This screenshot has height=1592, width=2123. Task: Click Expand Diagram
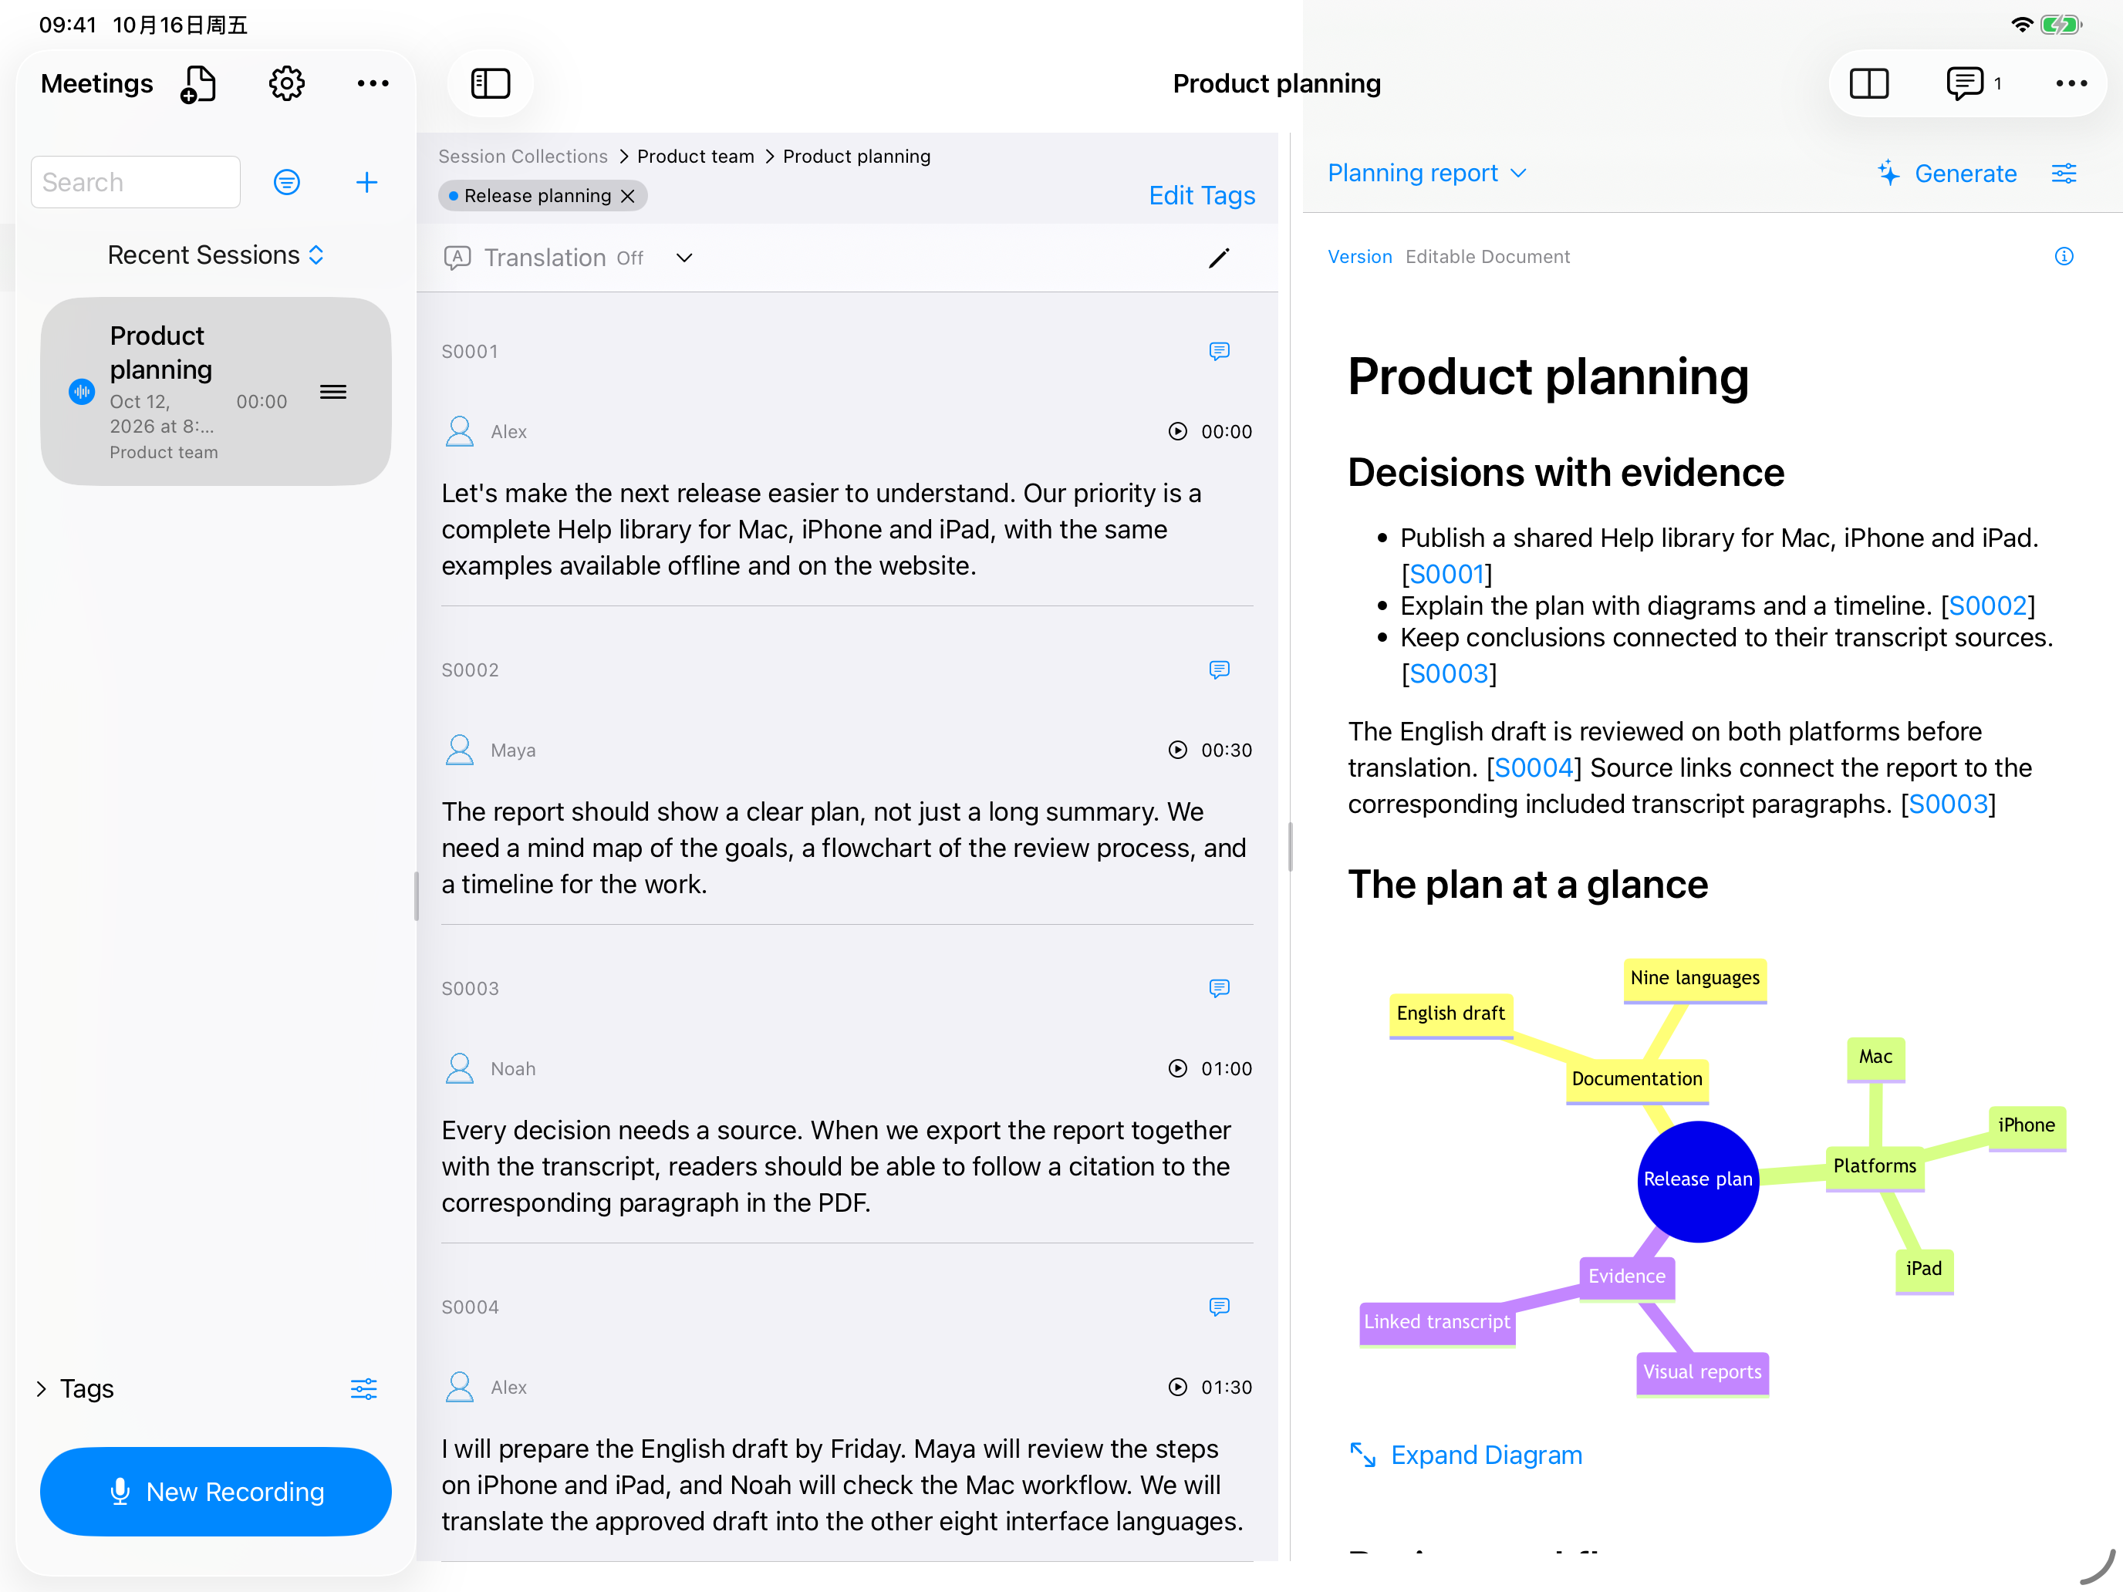tap(1466, 1455)
